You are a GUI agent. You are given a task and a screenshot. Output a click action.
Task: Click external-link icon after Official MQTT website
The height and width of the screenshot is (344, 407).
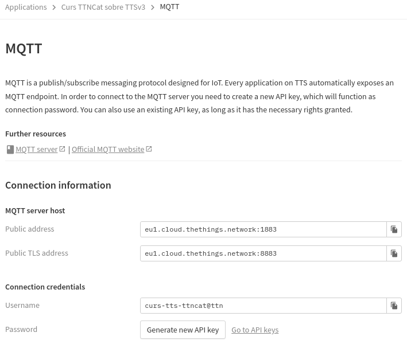click(x=149, y=149)
